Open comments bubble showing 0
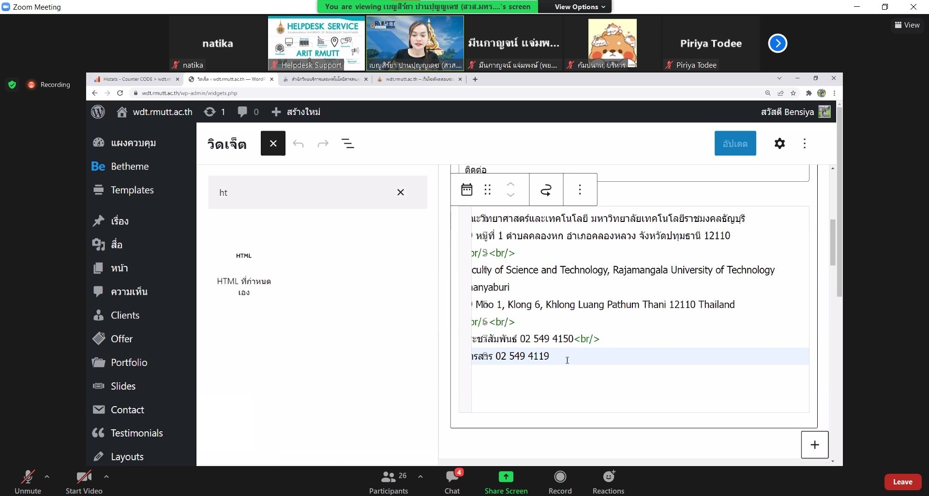The width and height of the screenshot is (929, 496). pos(248,112)
